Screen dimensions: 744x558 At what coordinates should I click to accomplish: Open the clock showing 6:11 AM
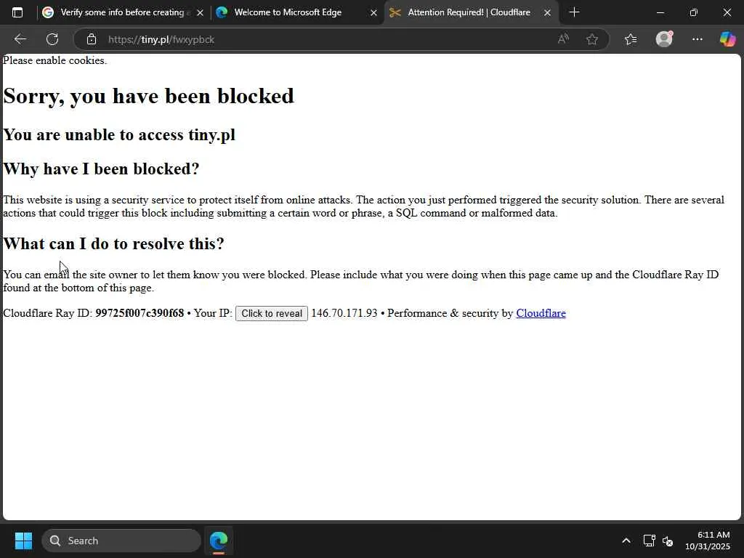[708, 541]
